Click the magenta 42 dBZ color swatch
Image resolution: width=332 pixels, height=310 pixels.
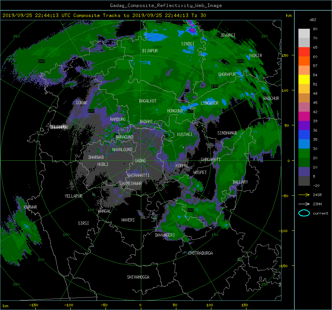304,116
